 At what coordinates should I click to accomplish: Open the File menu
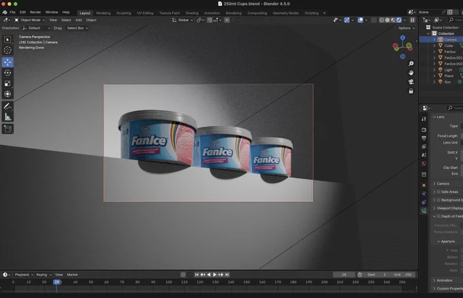click(x=12, y=12)
